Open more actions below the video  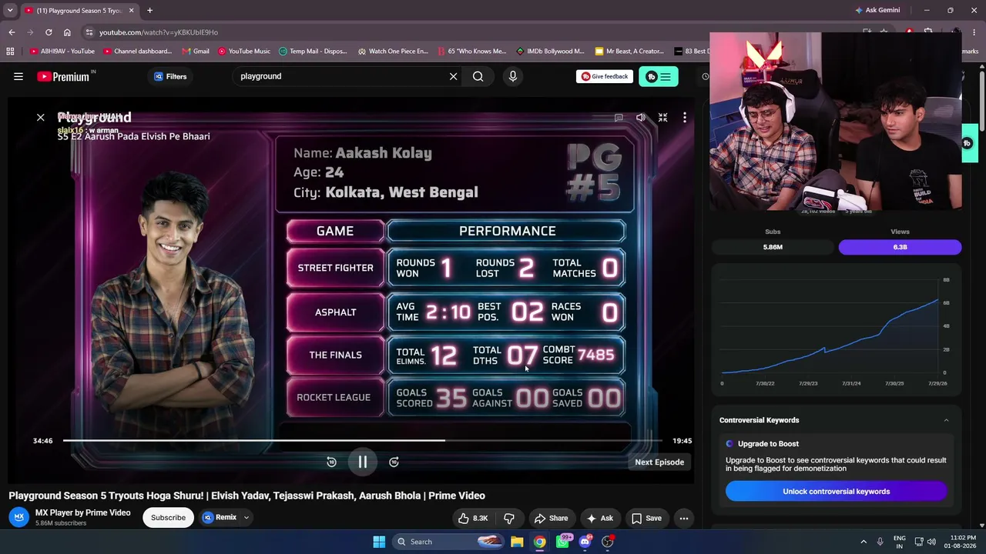(x=684, y=518)
